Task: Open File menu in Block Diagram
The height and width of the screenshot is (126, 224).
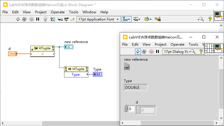Action: [5, 12]
